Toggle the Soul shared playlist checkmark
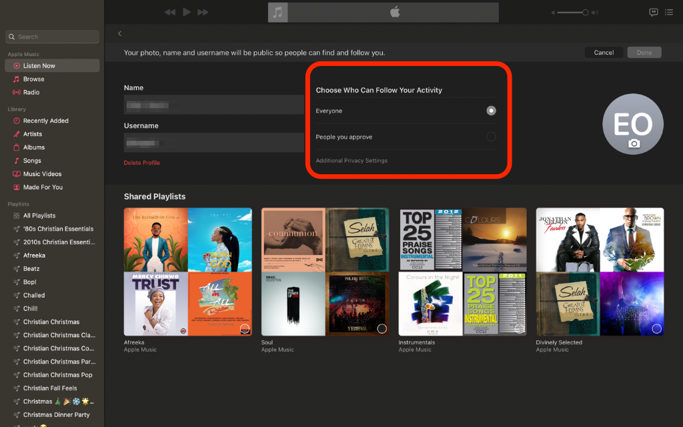The height and width of the screenshot is (427, 683). (382, 328)
